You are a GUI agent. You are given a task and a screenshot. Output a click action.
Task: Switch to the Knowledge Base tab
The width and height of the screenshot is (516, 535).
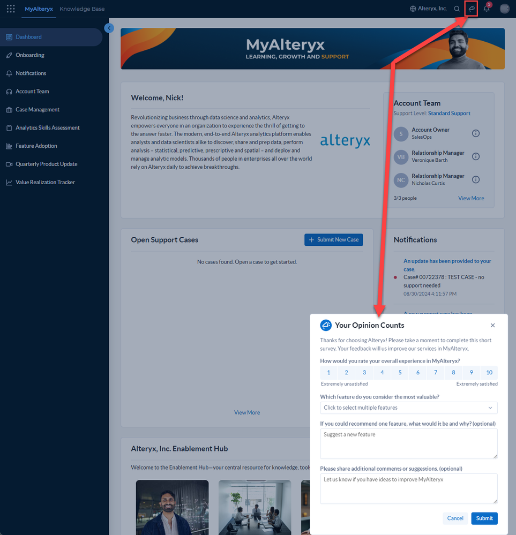tap(82, 9)
